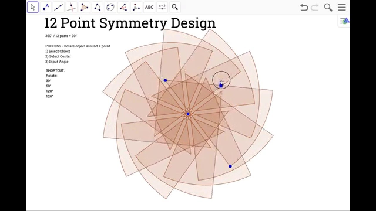
Task: Click the '30°' value under Rotate
Action: point(48,81)
